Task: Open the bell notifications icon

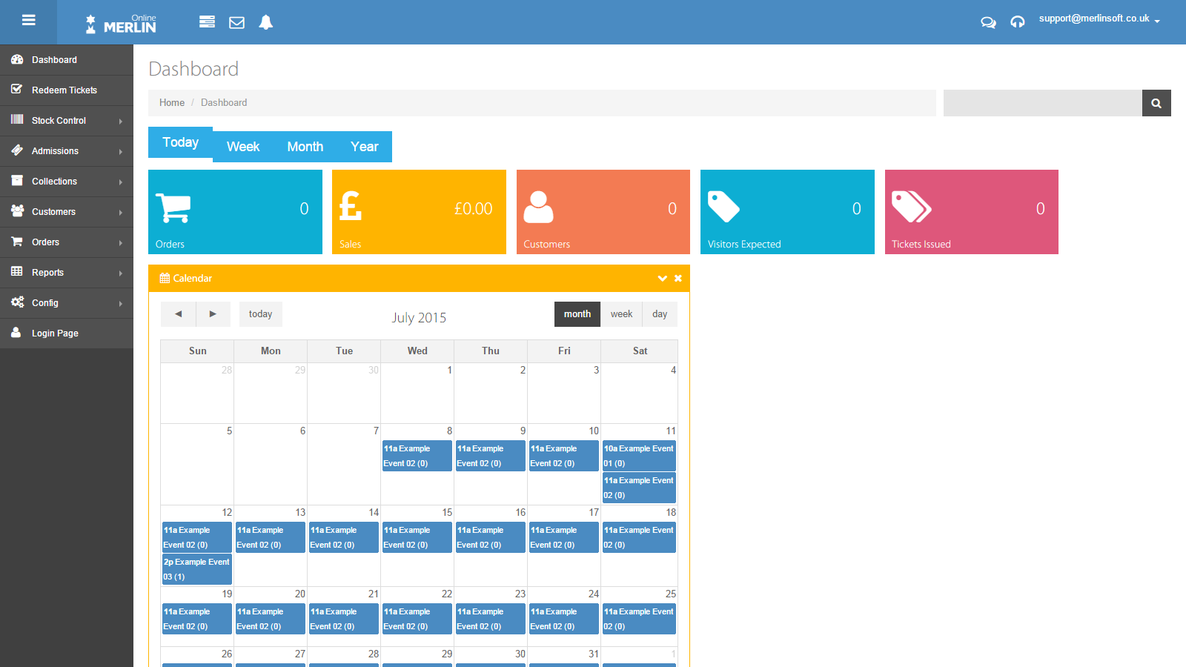Action: coord(266,22)
